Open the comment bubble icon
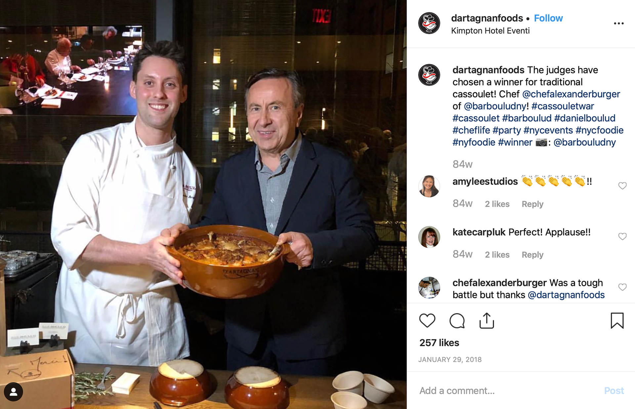This screenshot has height=409, width=635. (457, 320)
